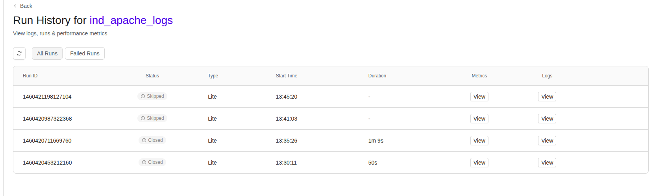653x196 pixels.
Task: Click the Run ID column header
Action: (30, 76)
